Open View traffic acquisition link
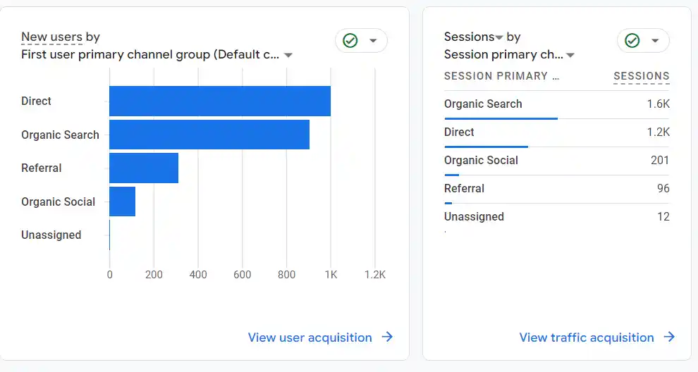The height and width of the screenshot is (372, 698). point(586,337)
